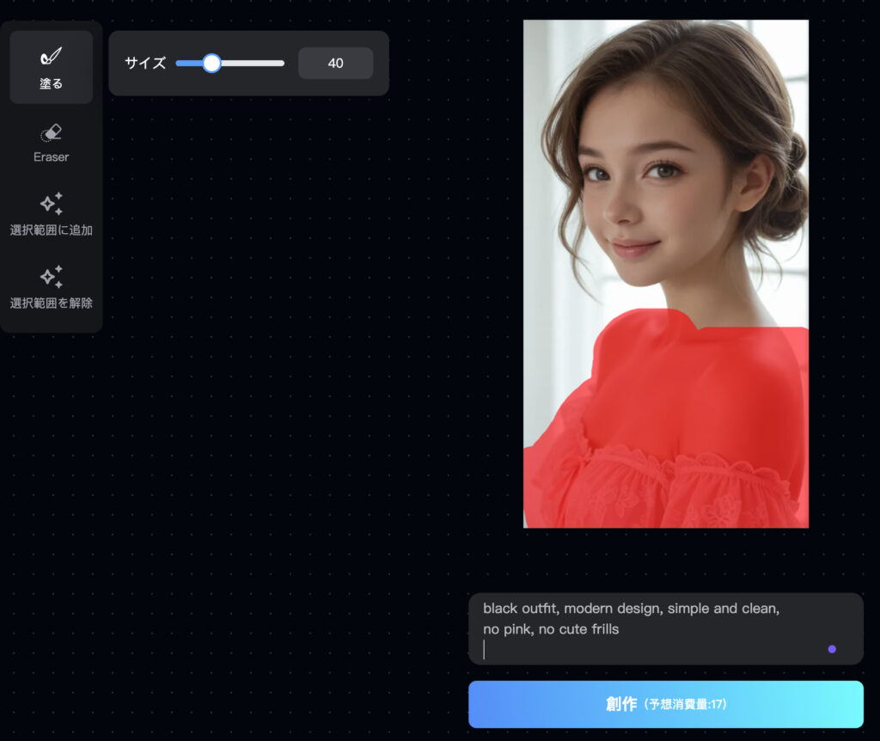Click the サイズ slider handle
The height and width of the screenshot is (741, 880).
point(211,63)
